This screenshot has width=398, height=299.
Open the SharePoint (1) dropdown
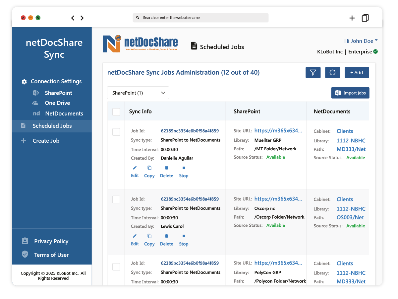coord(138,93)
